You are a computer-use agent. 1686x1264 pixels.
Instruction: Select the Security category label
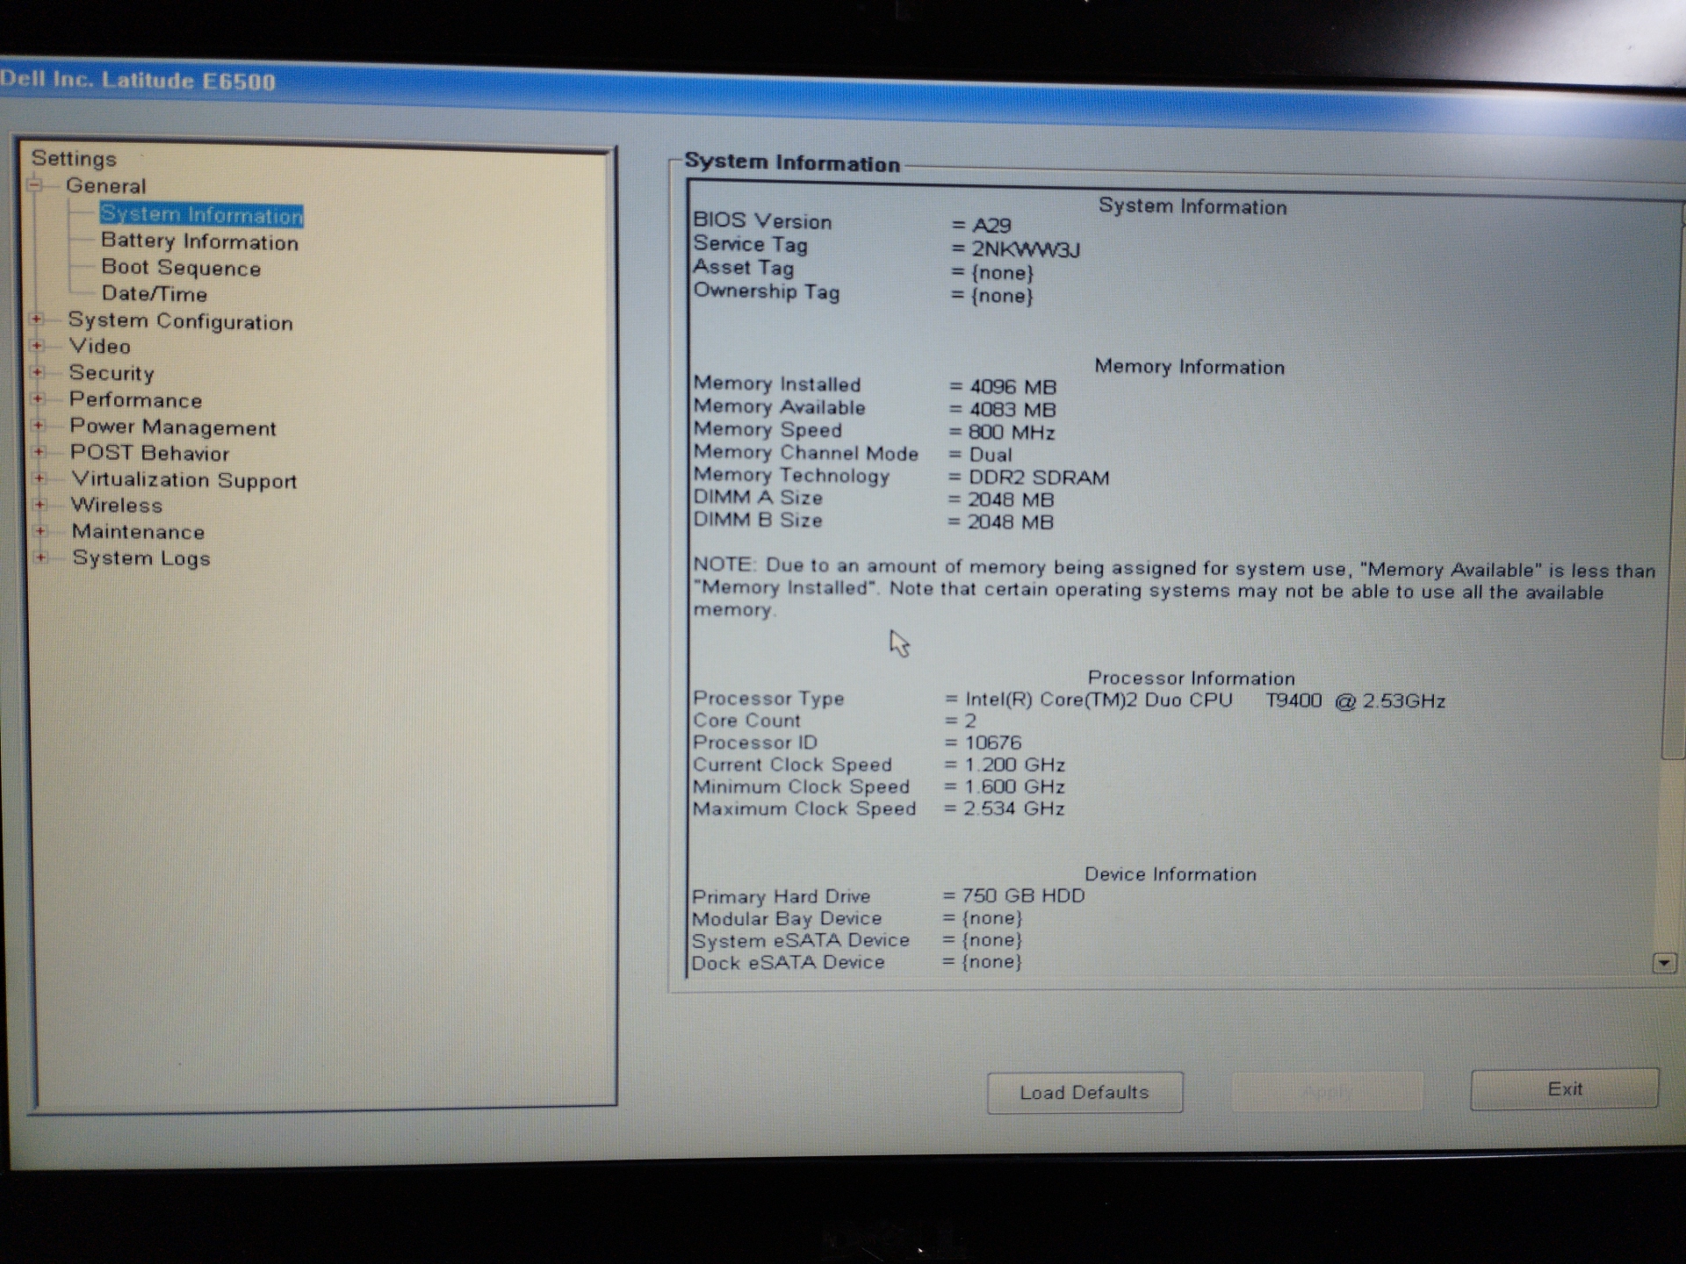pyautogui.click(x=112, y=374)
